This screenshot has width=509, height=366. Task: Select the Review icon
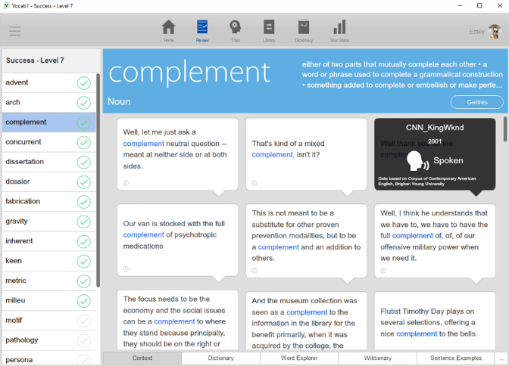pyautogui.click(x=202, y=29)
